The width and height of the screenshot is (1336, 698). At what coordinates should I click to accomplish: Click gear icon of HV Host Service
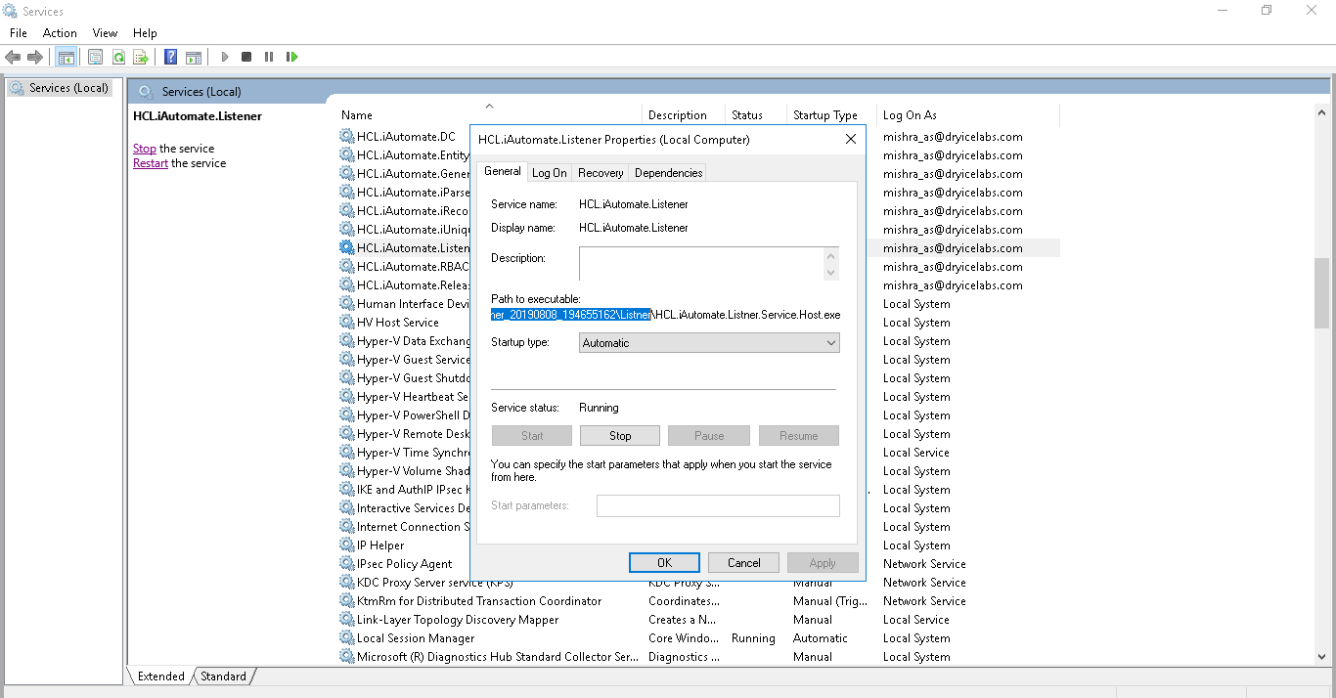[346, 323]
